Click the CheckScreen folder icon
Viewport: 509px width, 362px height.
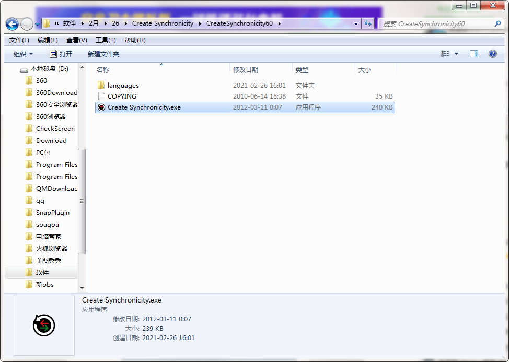(x=29, y=129)
